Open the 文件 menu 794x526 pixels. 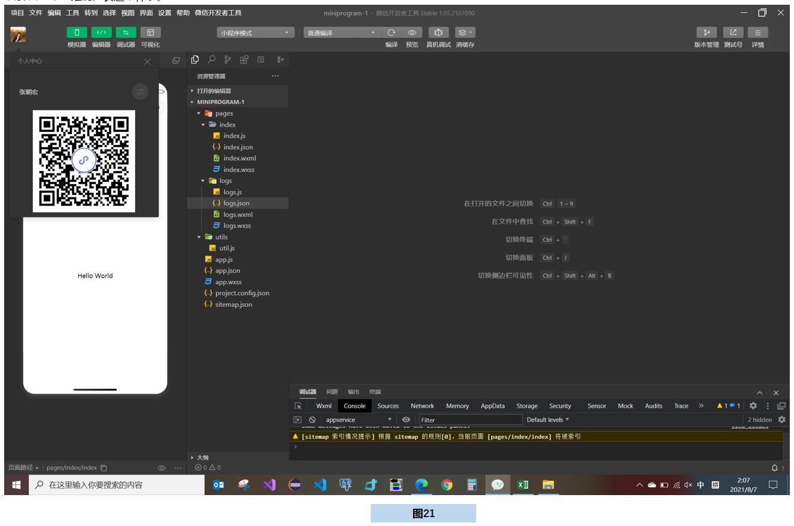(x=36, y=13)
